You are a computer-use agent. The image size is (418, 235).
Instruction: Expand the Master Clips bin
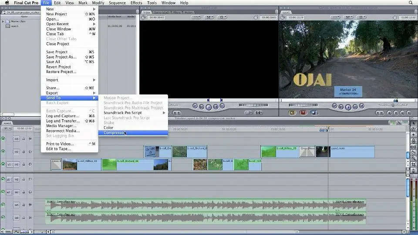(x=3, y=21)
